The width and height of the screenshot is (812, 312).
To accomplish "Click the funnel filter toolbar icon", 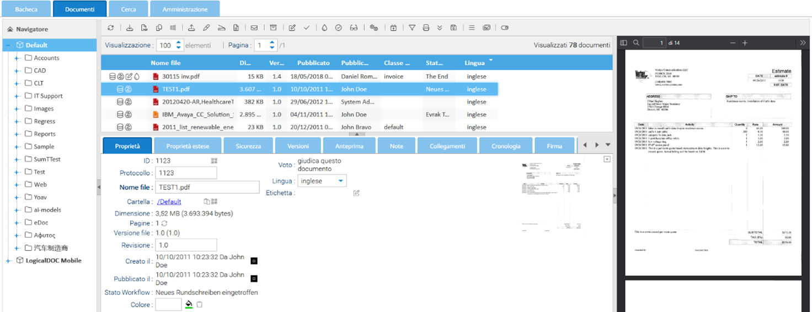I will tap(412, 28).
